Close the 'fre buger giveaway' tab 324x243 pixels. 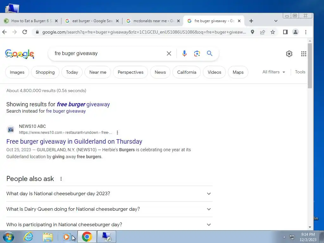pyautogui.click(x=239, y=21)
